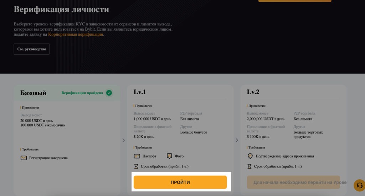This screenshot has width=365, height=196.
Task: Select the Lv.2 card heading
Action: click(253, 92)
